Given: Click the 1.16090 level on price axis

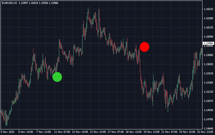Looking at the screenshot, I should pyautogui.click(x=208, y=37).
